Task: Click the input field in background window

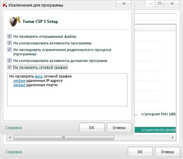Action: (155, 17)
